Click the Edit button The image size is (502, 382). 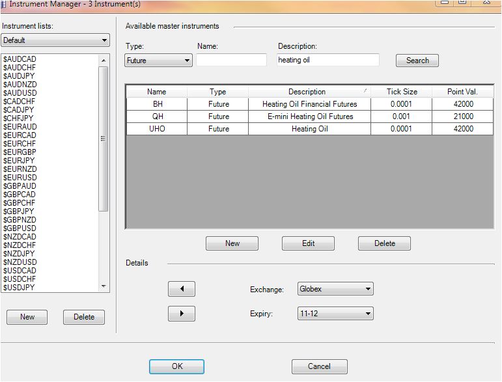point(309,243)
